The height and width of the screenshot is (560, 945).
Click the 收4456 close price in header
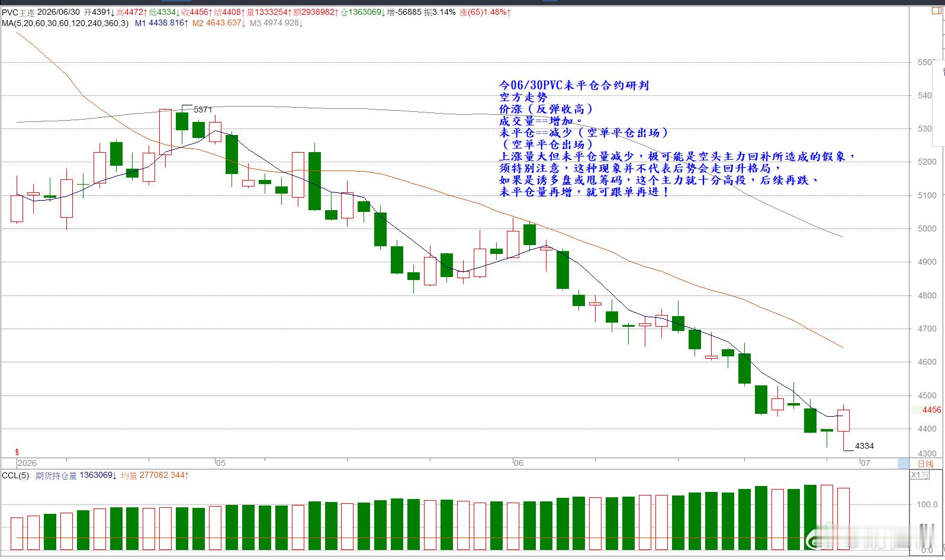click(197, 12)
